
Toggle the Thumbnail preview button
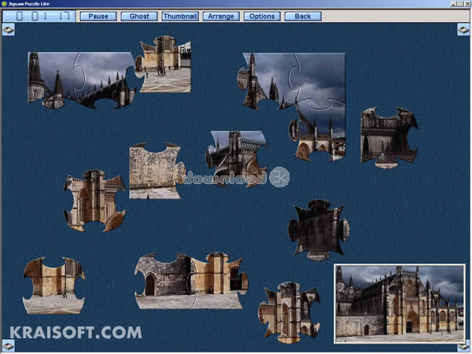tap(180, 17)
